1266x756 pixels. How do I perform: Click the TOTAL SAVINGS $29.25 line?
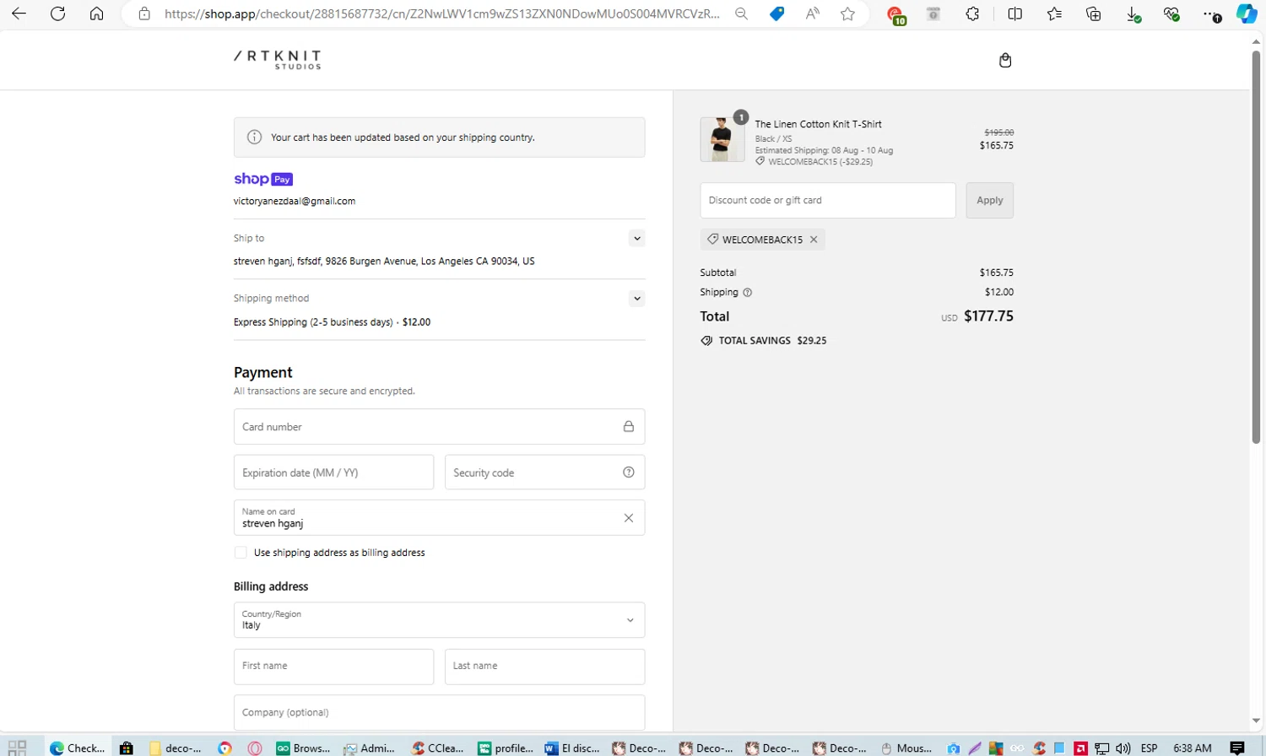click(763, 341)
